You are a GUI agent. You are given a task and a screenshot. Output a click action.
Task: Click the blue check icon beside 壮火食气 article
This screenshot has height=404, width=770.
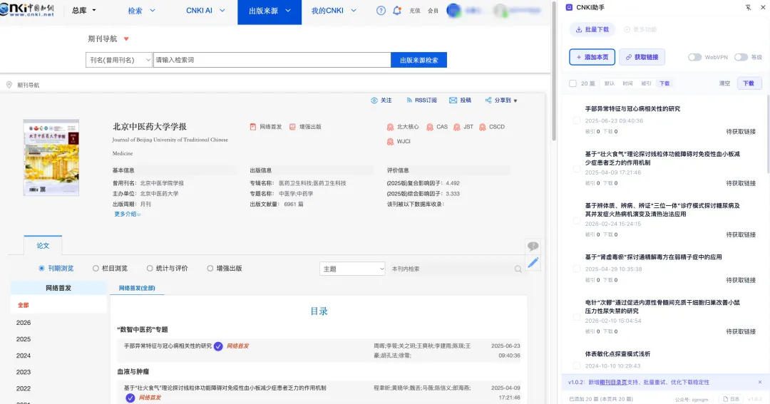click(130, 398)
